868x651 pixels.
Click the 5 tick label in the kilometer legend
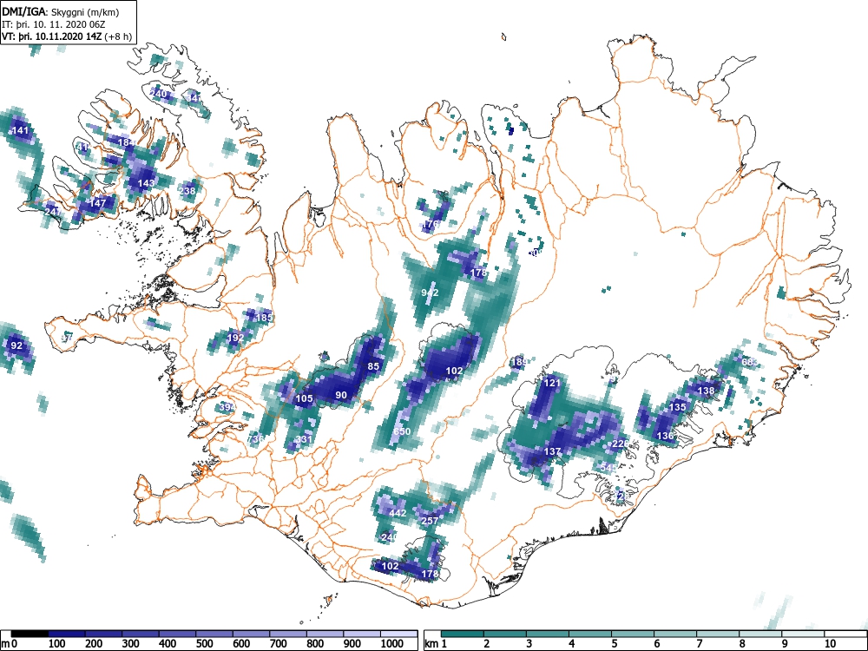click(614, 644)
